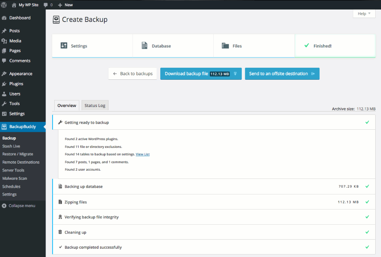Expand the Zipping files row
381x257 pixels.
(x=214, y=202)
